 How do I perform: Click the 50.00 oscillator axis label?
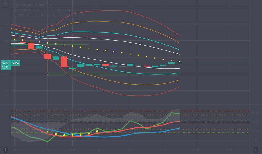coord(255,122)
